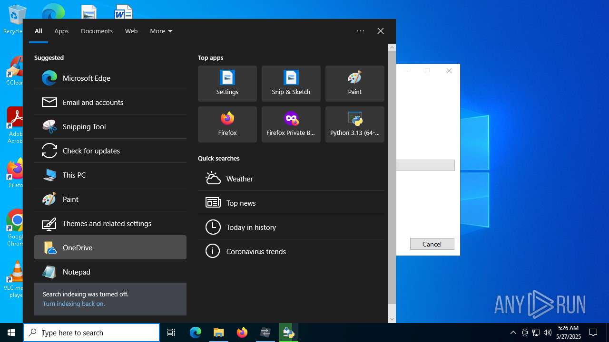Open the installer app on taskbar
609x342 pixels.
click(288, 332)
